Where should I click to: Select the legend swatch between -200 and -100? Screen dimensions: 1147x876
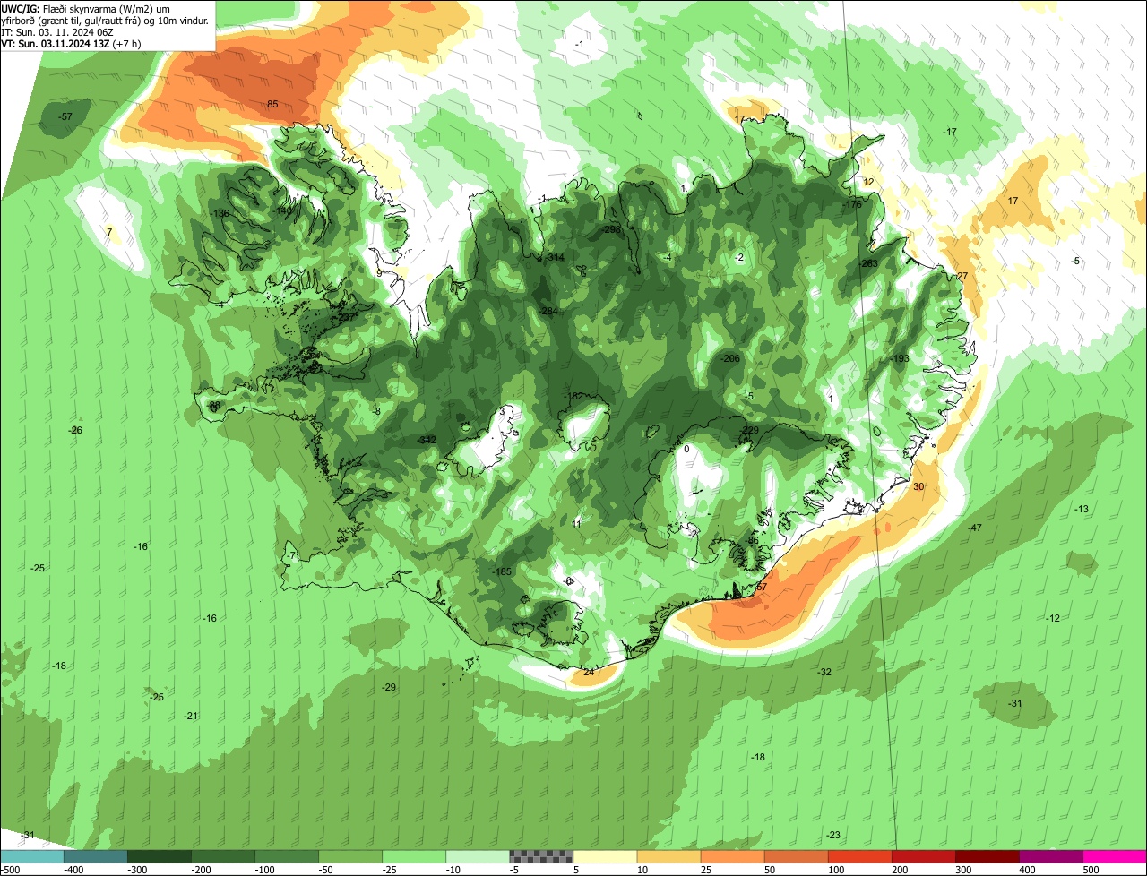tap(222, 856)
